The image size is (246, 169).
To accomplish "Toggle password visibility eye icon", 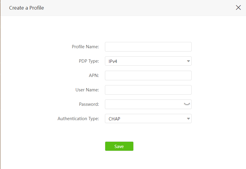I will tap(187, 104).
